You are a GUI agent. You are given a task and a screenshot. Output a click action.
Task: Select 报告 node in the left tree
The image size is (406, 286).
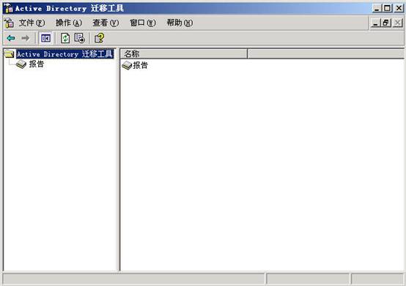point(37,64)
